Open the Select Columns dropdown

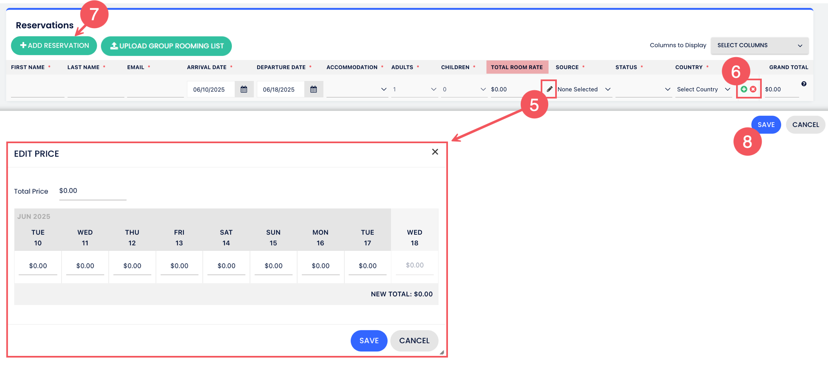[x=759, y=46]
